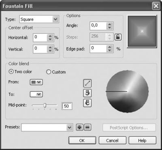Select the direct straight-line color path icon
The height and width of the screenshot is (150, 162).
(x=87, y=84)
